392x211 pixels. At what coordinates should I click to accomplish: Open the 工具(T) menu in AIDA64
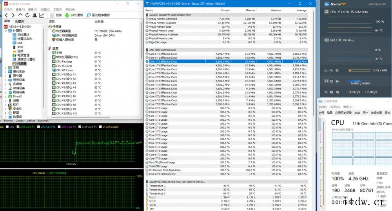point(58,9)
